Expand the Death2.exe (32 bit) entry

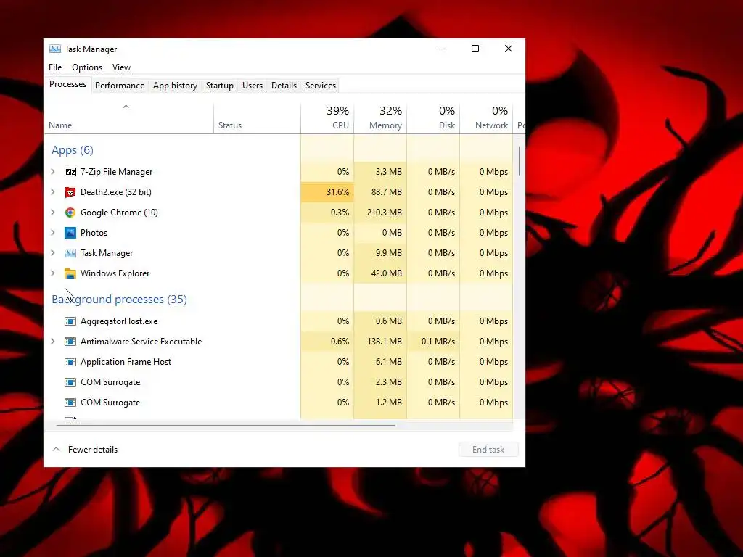click(53, 192)
